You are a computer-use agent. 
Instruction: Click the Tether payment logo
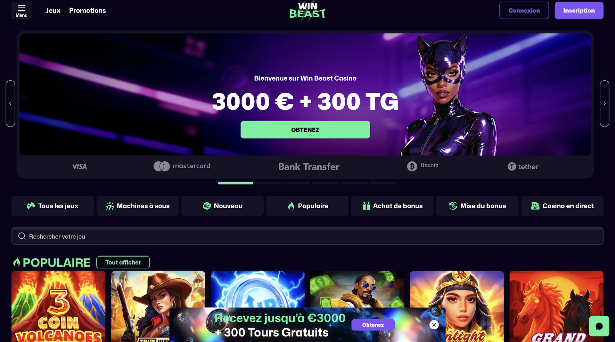523,166
